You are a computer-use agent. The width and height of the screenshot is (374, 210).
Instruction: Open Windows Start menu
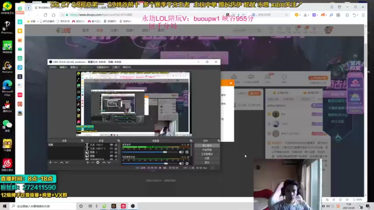pyautogui.click(x=5, y=206)
